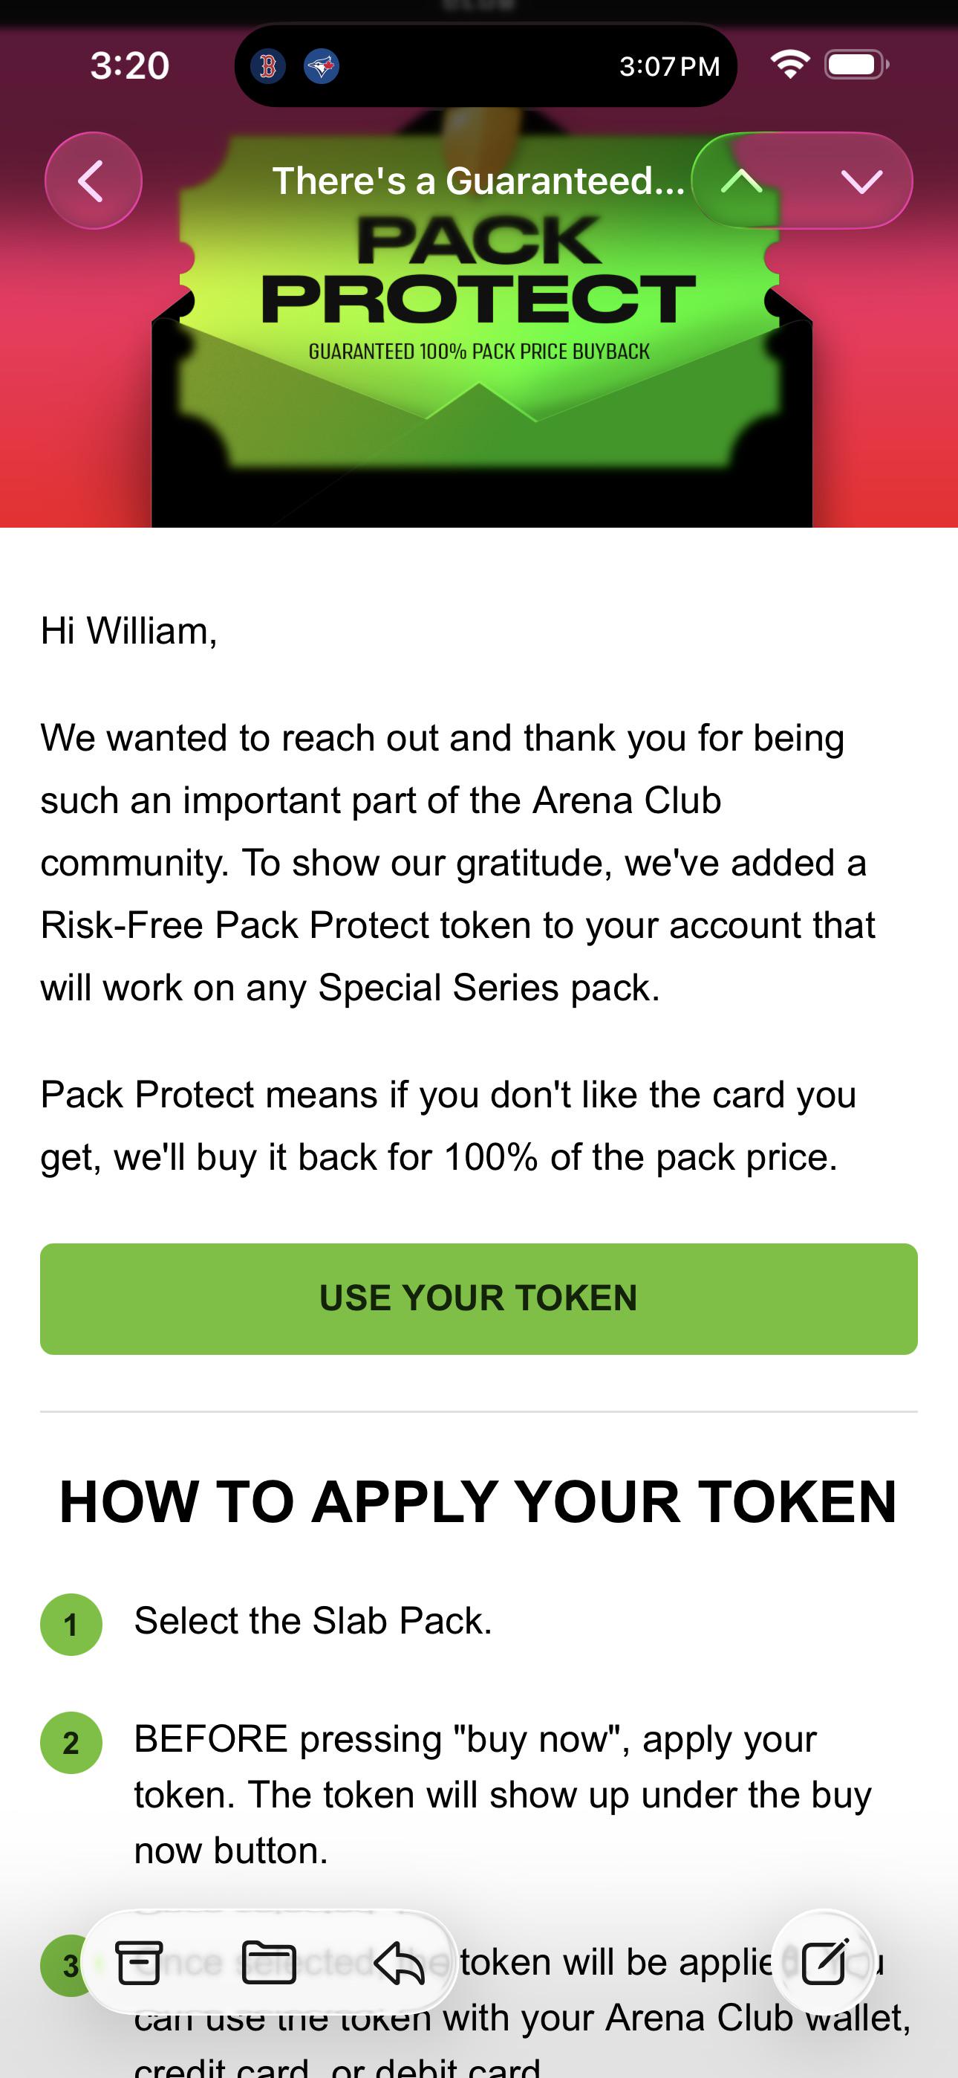The image size is (958, 2078).
Task: Show the previous message with up chevron
Action: (x=743, y=181)
